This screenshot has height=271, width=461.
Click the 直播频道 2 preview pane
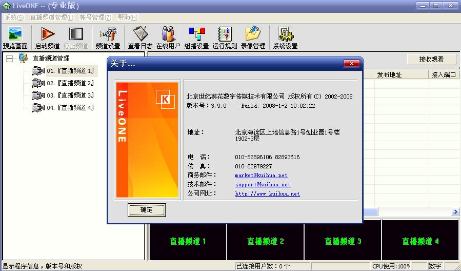(x=266, y=242)
